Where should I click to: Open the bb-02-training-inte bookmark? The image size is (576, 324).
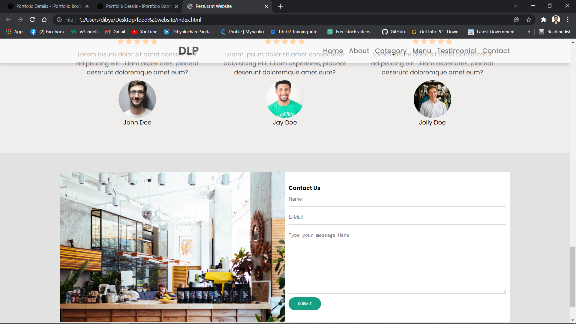point(295,32)
